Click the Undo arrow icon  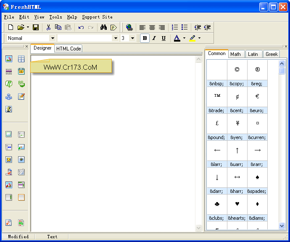click(81, 27)
